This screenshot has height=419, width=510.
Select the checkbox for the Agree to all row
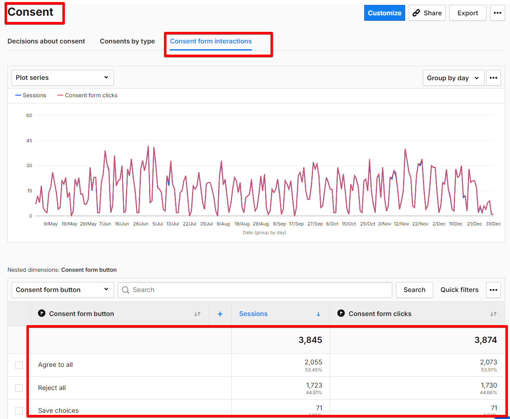pos(19,365)
